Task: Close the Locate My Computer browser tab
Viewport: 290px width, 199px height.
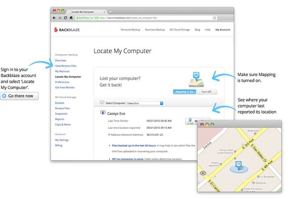Action: click(104, 12)
